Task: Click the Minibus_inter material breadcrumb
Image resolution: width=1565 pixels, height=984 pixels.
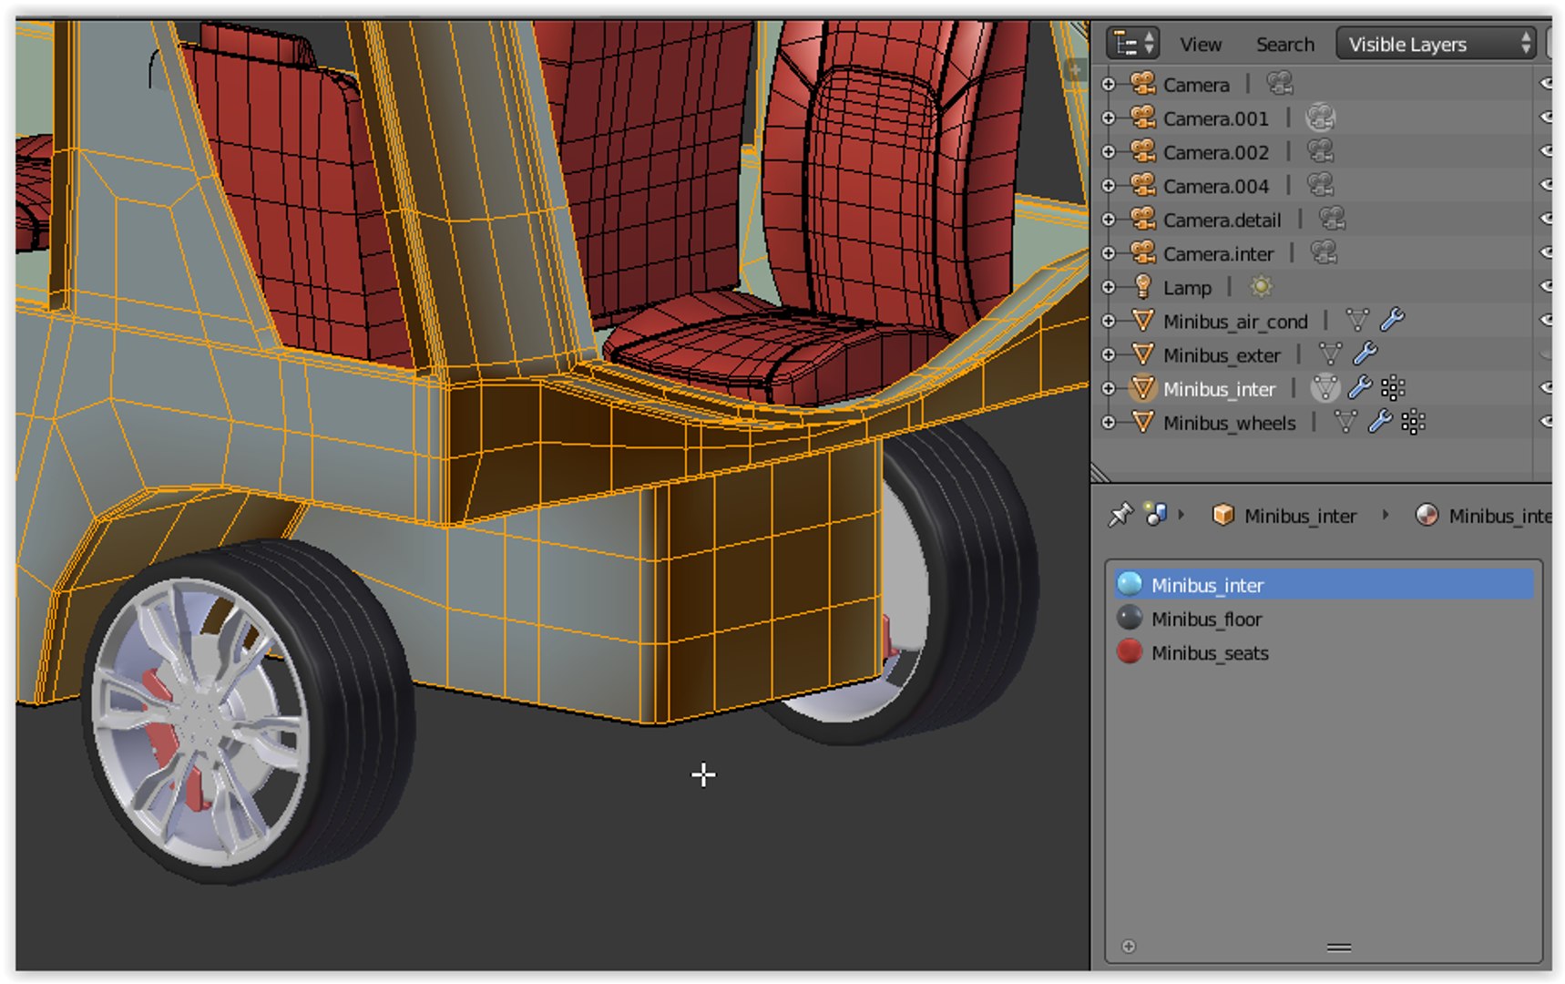Action: [1483, 516]
